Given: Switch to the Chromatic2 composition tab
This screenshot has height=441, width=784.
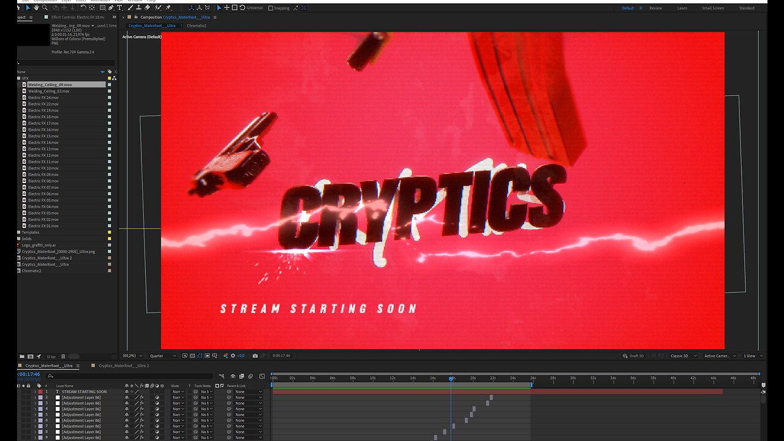Looking at the screenshot, I should 197,26.
